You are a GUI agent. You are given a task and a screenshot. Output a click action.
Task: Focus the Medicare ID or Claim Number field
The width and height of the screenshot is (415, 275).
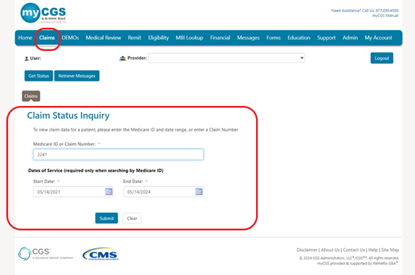[x=118, y=154]
